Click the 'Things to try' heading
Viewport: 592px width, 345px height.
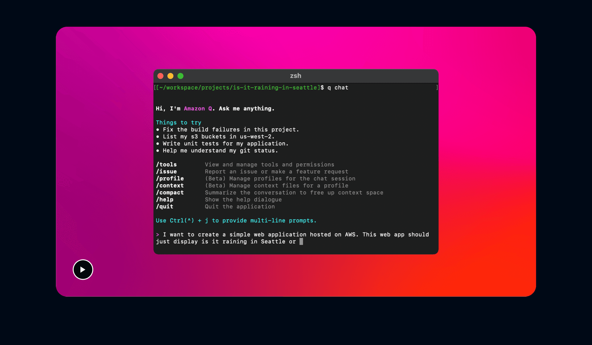tap(179, 123)
